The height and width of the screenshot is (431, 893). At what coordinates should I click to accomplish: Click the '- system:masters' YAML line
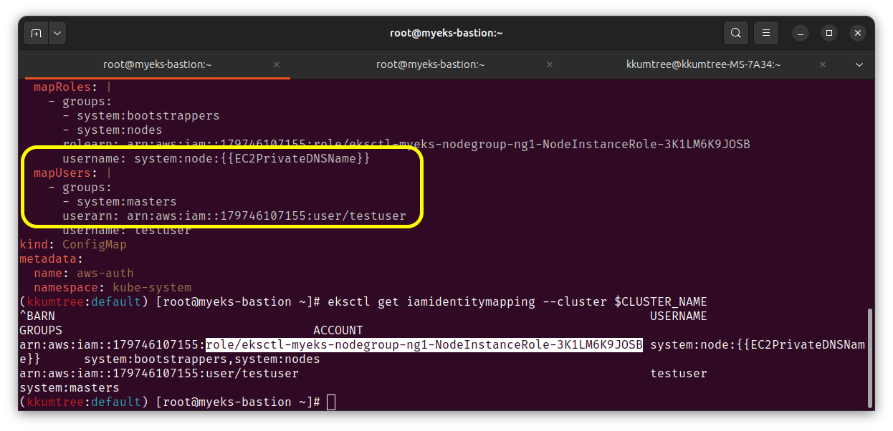click(119, 201)
